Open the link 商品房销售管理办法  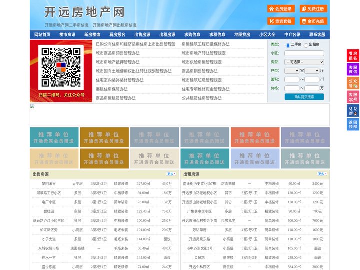[x=200, y=71]
